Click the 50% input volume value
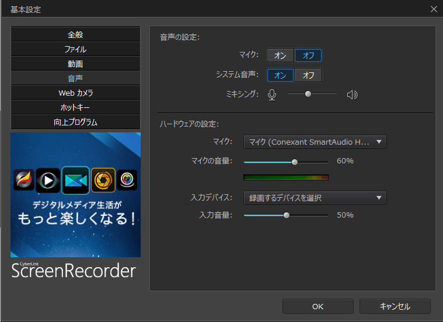Viewport: 443px width, 322px height. pyautogui.click(x=345, y=215)
